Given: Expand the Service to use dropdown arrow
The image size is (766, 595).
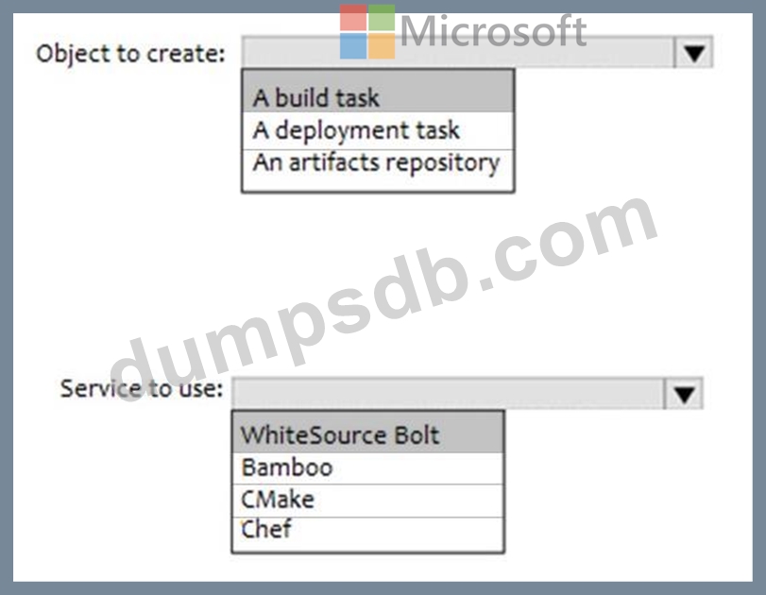Looking at the screenshot, I should [683, 393].
